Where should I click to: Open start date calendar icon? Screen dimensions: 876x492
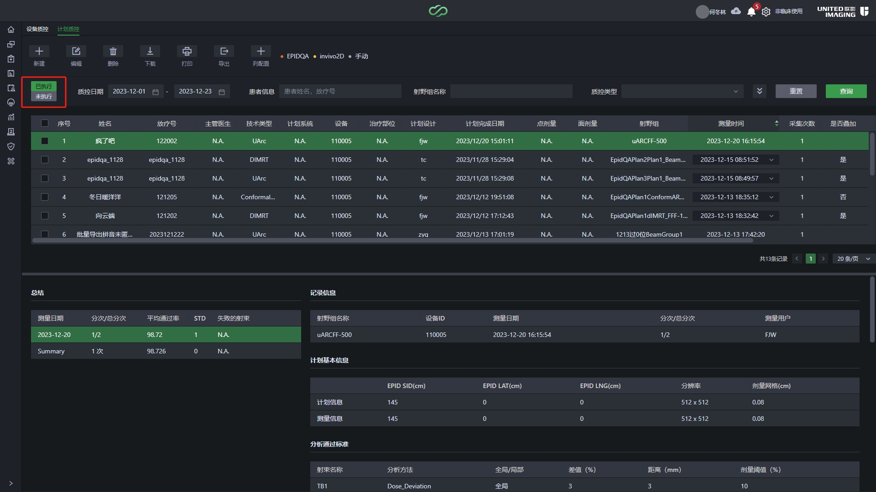tap(156, 92)
